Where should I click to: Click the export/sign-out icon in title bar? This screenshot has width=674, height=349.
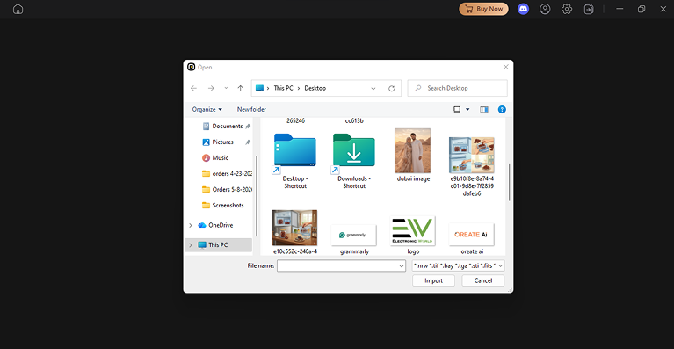[589, 9]
